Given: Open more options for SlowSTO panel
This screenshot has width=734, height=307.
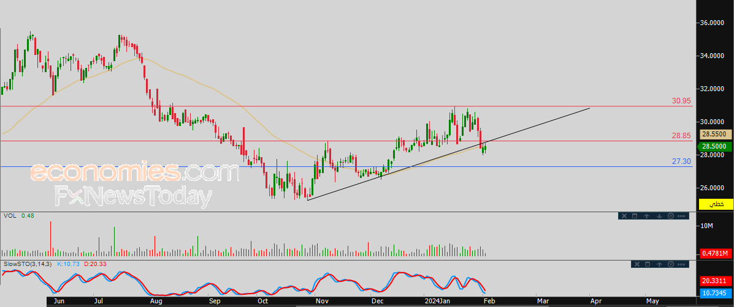Looking at the screenshot, I should 681,265.
